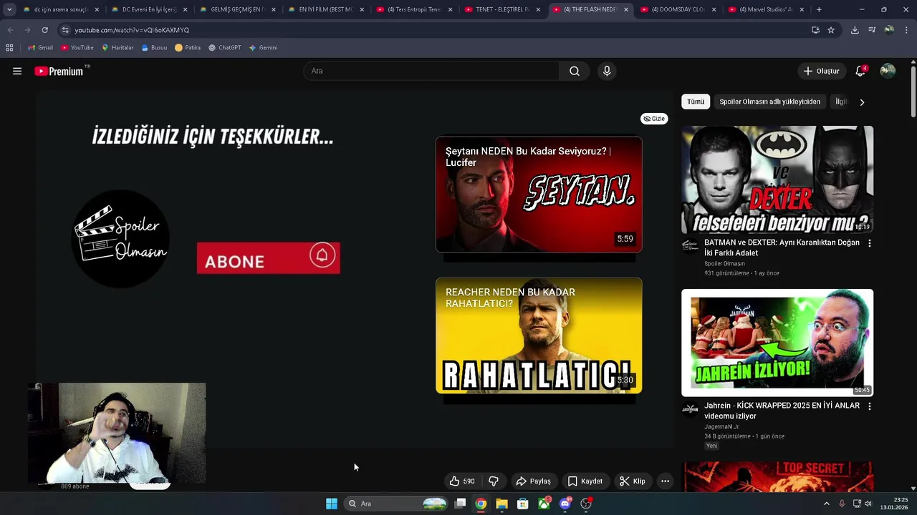Image resolution: width=917 pixels, height=515 pixels.
Task: Click the search magnifier button
Action: (x=575, y=71)
